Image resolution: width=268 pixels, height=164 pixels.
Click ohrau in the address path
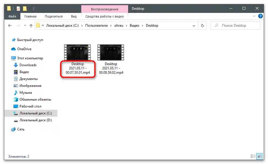(x=119, y=26)
